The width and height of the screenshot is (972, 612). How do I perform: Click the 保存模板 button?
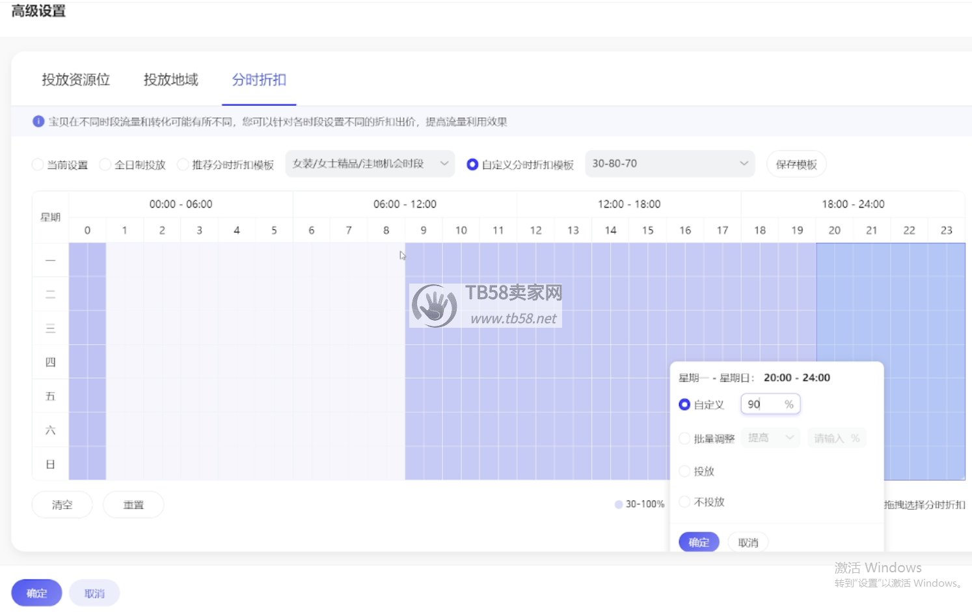[x=796, y=165]
